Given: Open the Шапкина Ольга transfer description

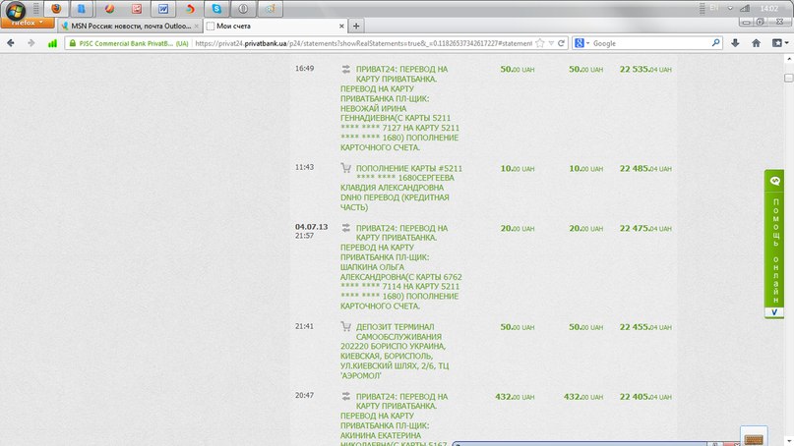Looking at the screenshot, I should click(x=401, y=267).
